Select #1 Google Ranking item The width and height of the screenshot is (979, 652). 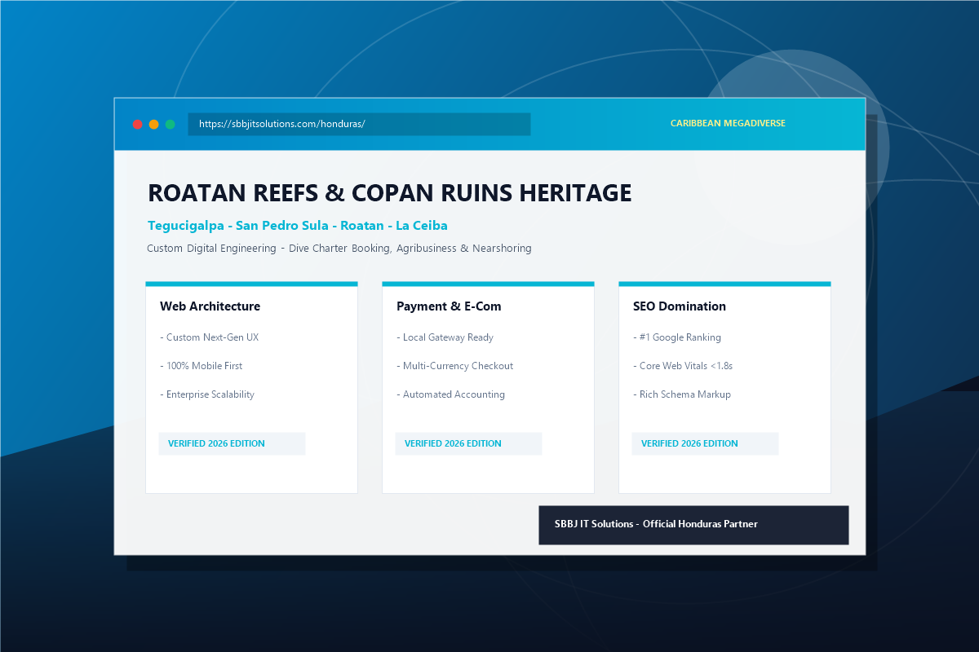pyautogui.click(x=677, y=337)
